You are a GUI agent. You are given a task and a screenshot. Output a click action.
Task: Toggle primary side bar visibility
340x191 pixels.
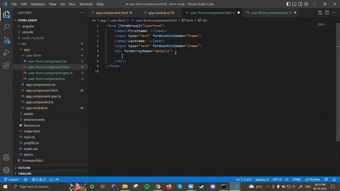tap(288, 4)
